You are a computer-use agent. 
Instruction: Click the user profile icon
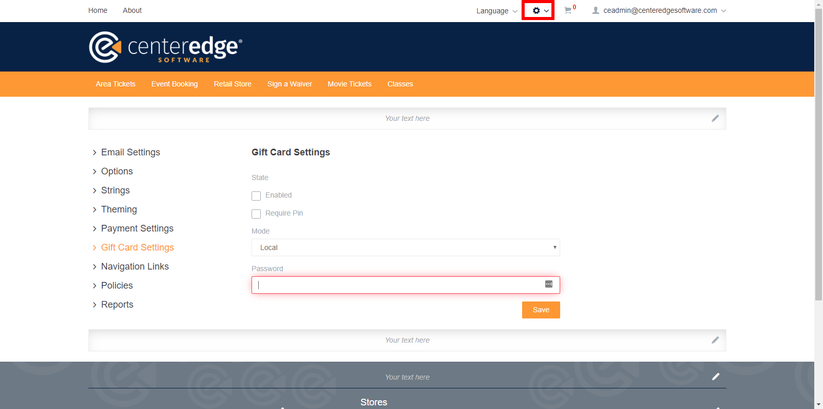(x=596, y=10)
